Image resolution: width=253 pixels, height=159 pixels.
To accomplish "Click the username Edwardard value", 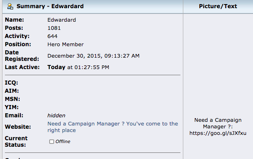I will (62, 20).
